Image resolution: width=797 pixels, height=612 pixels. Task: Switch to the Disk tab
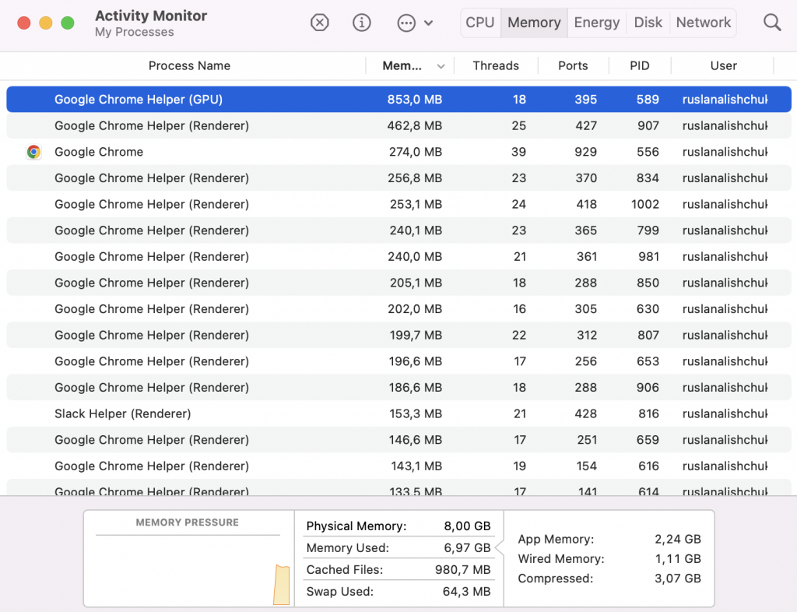[648, 23]
